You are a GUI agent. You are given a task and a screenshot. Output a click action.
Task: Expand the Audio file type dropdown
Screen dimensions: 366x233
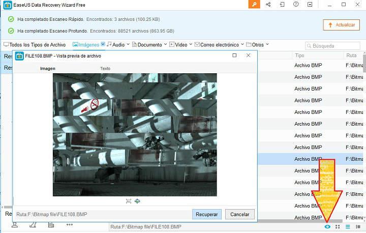pyautogui.click(x=128, y=45)
